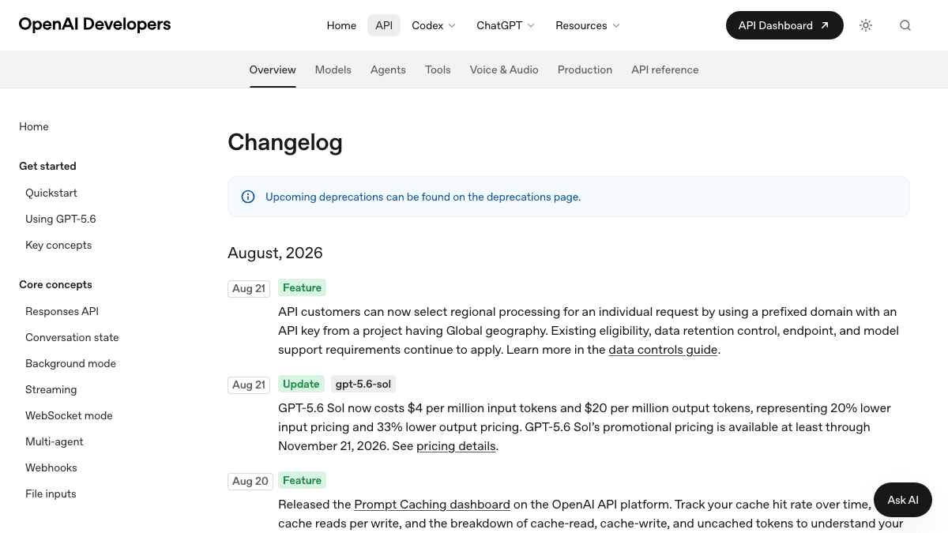This screenshot has height=533, width=948.
Task: Click the deprecations page banner text
Action: pos(423,197)
